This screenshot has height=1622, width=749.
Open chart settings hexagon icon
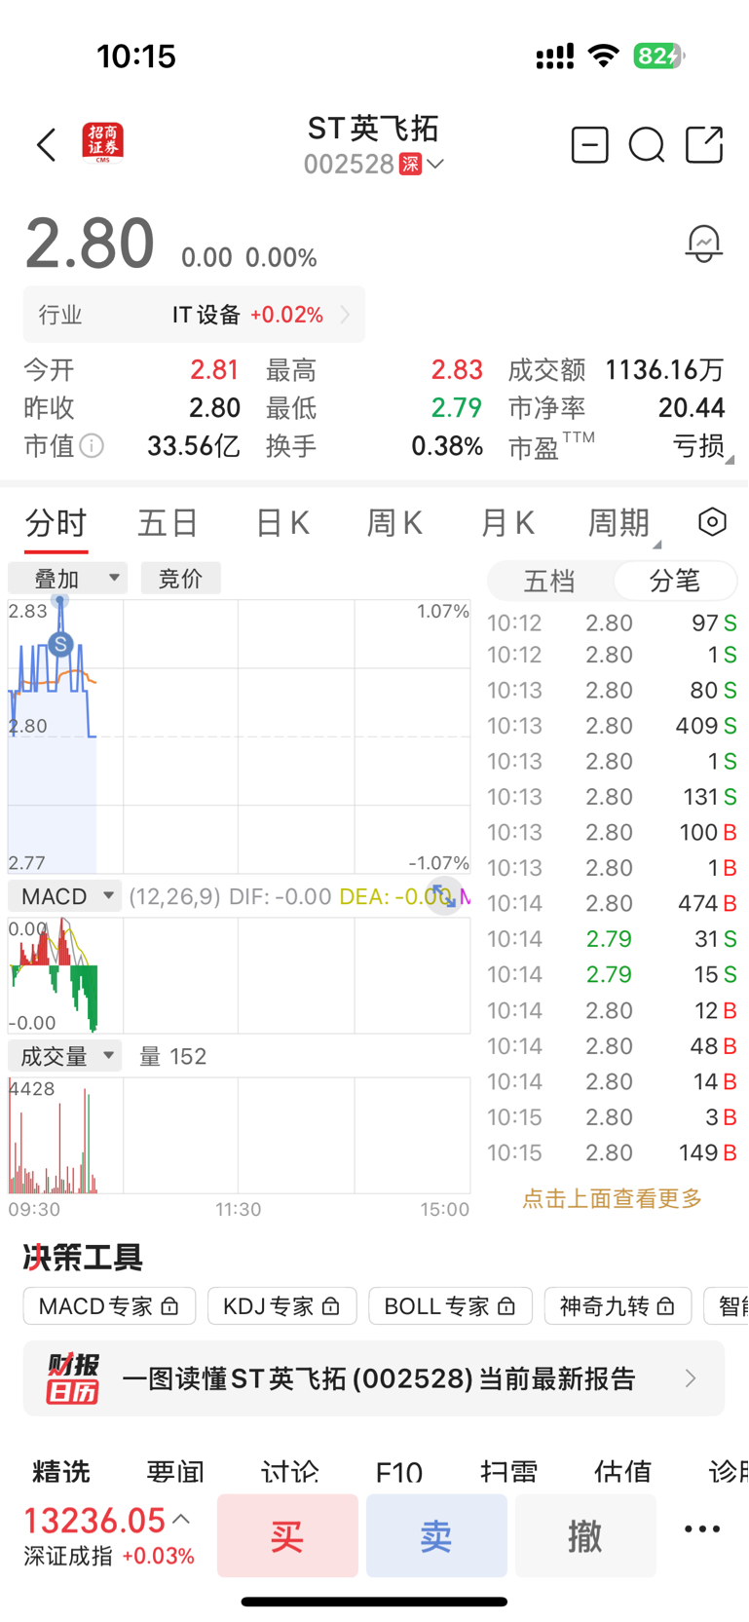(712, 522)
